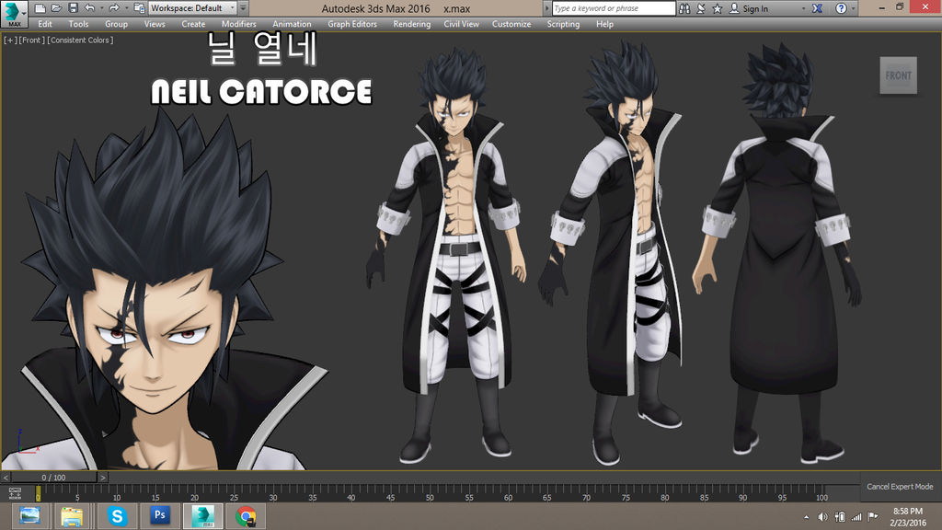The width and height of the screenshot is (942, 530).
Task: Open the Scripting menu
Action: point(563,24)
